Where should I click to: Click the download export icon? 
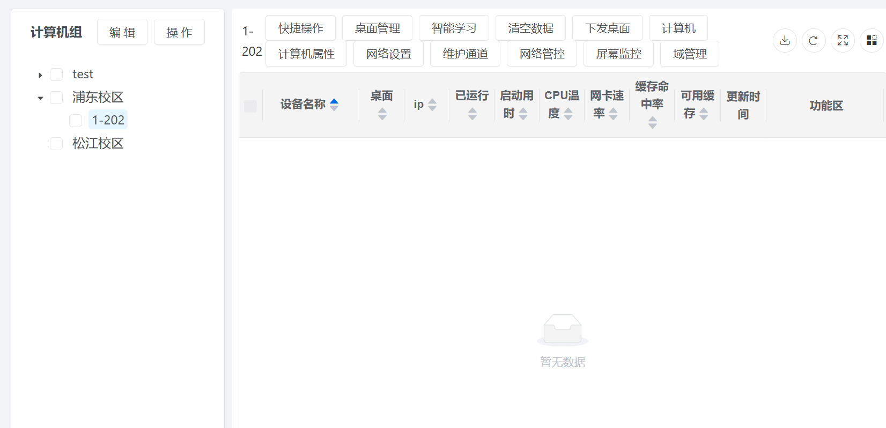tap(785, 40)
